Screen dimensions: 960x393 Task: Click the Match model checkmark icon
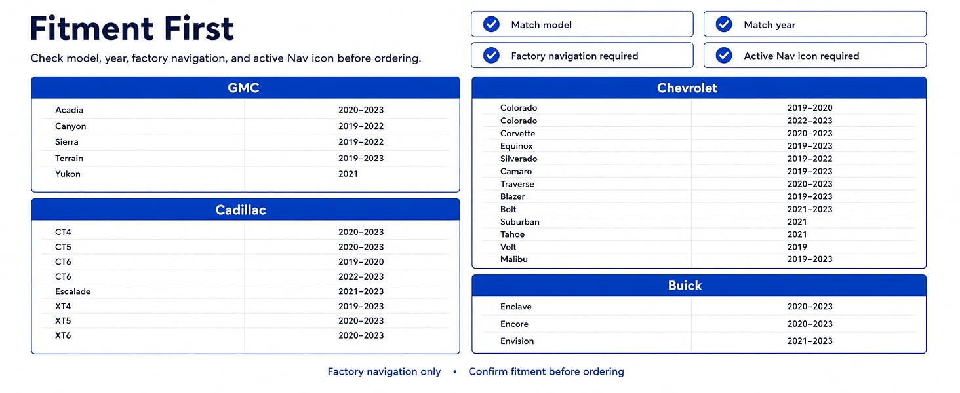click(x=491, y=24)
